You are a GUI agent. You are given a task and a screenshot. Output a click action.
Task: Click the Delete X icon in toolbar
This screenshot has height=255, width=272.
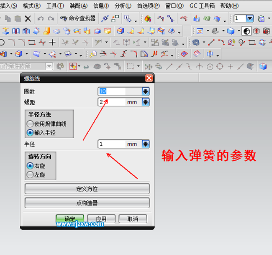click(28, 18)
